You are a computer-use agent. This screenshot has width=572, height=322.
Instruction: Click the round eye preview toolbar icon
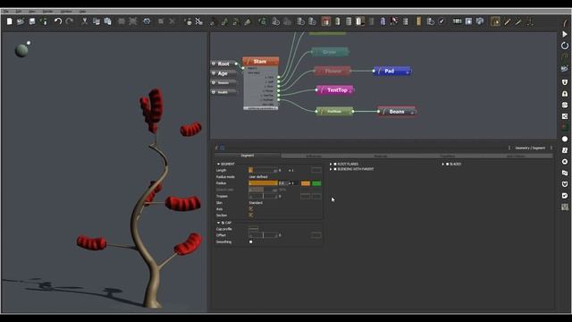coord(147,21)
